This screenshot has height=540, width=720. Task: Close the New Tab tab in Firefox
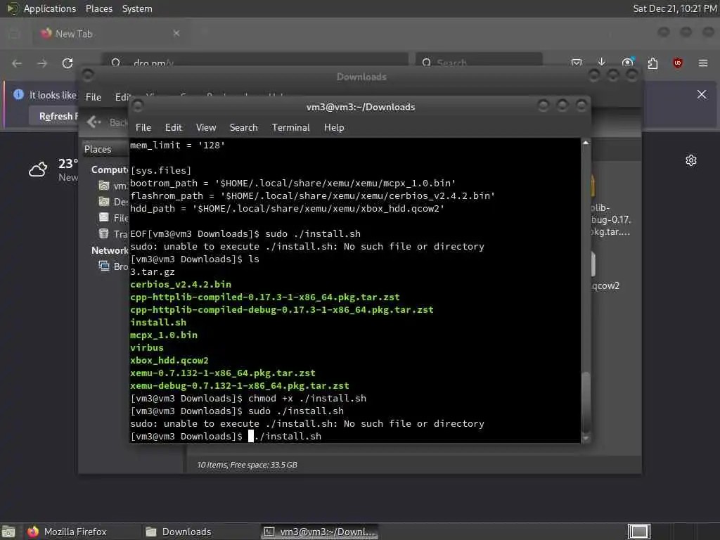point(176,33)
